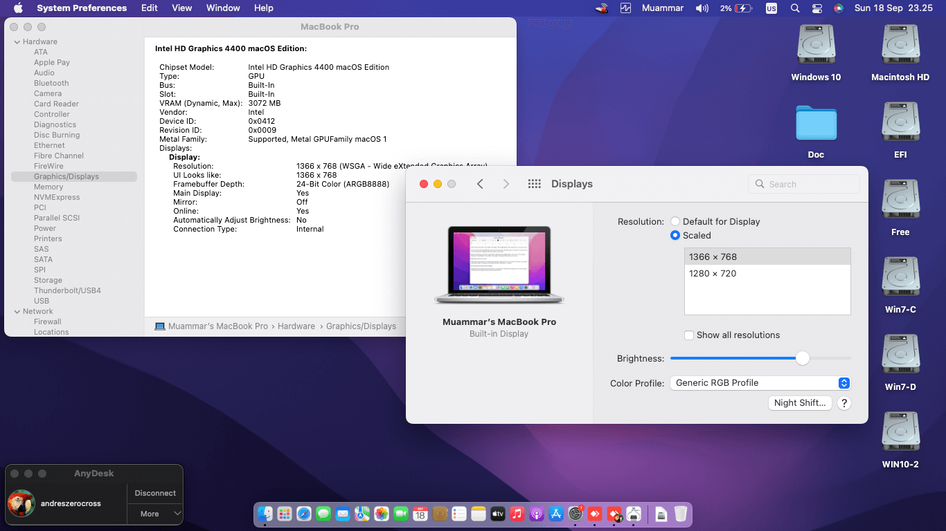Screen dimensions: 946x531
Task: Launch Apple TV from the Dock
Action: point(498,514)
